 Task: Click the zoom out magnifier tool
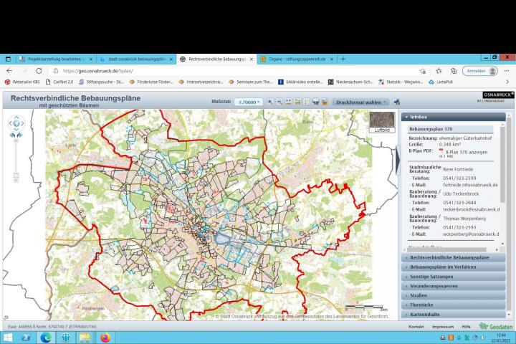[x=279, y=102]
